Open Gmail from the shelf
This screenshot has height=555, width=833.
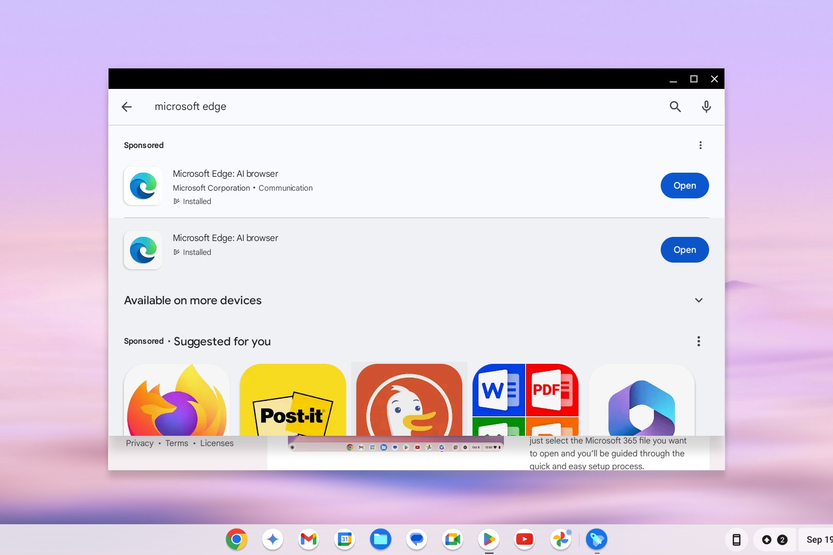(x=309, y=539)
